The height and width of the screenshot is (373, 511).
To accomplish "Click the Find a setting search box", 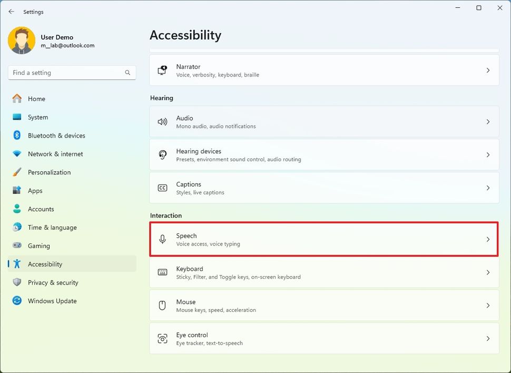I will [72, 72].
